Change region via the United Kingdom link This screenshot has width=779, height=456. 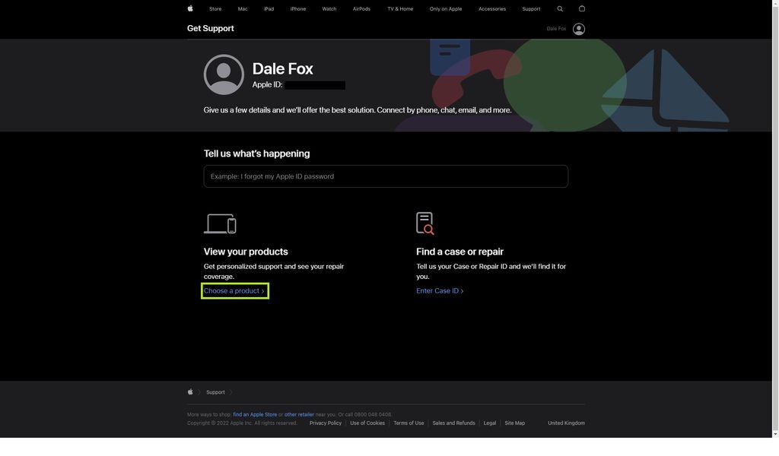click(x=565, y=423)
